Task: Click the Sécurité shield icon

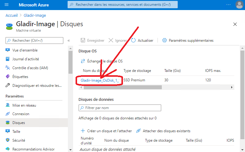Action: pyautogui.click(x=8, y=140)
